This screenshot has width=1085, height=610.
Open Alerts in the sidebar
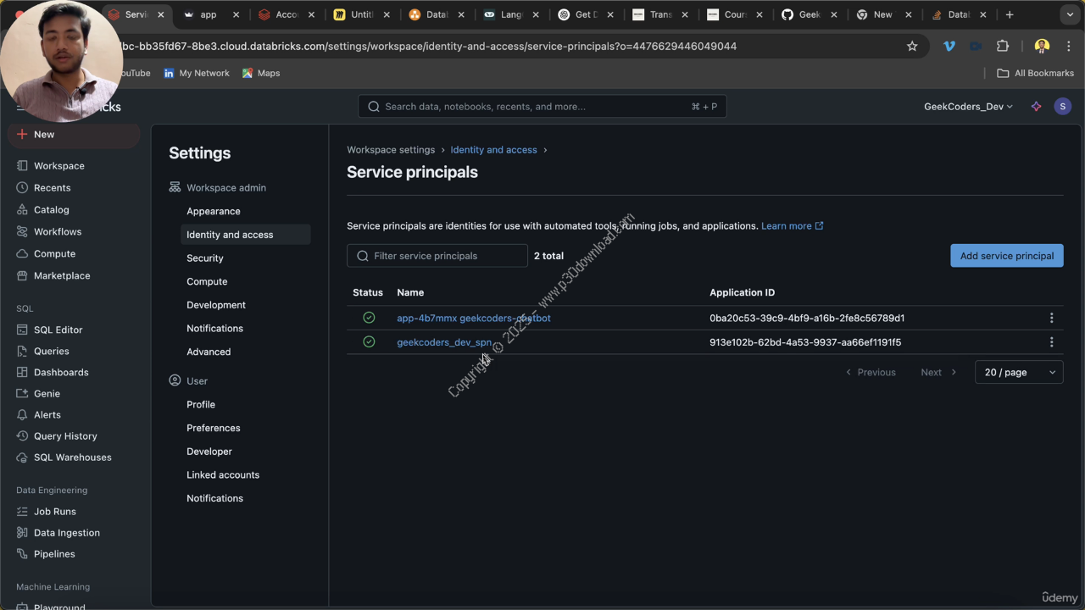47,415
